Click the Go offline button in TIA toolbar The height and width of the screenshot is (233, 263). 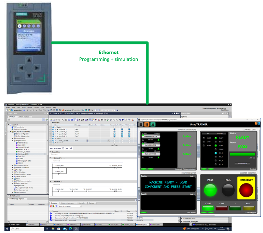(76, 110)
